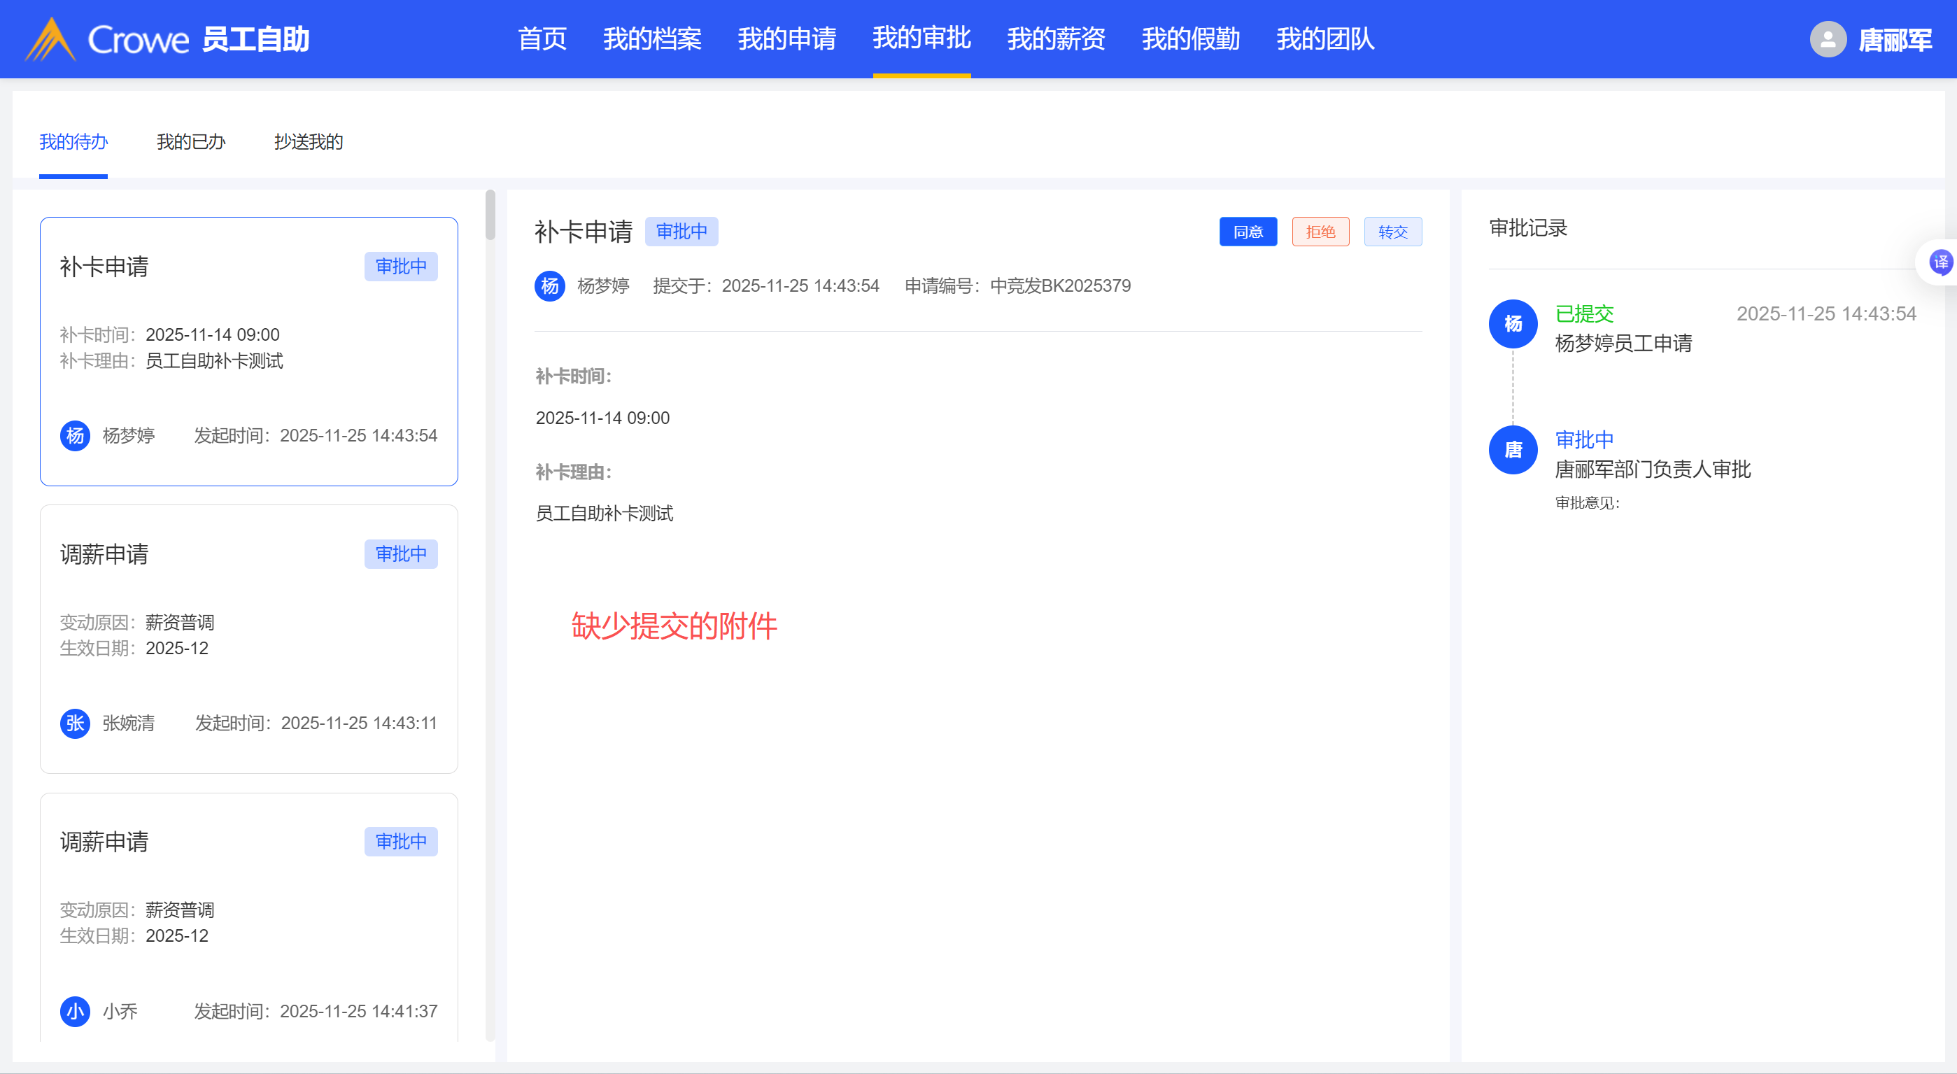Click the floating translate icon

click(x=1940, y=263)
